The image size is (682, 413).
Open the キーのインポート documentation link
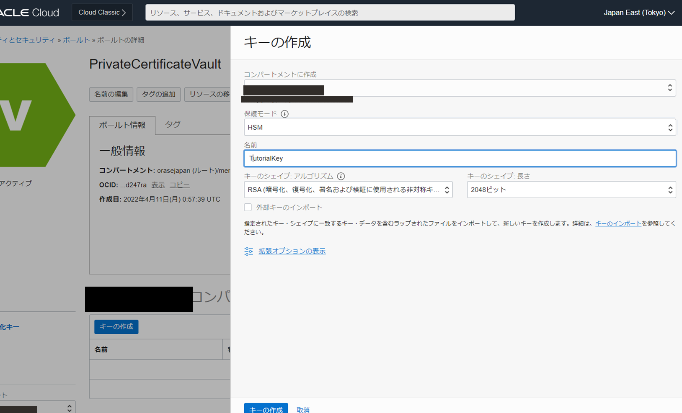[618, 223]
